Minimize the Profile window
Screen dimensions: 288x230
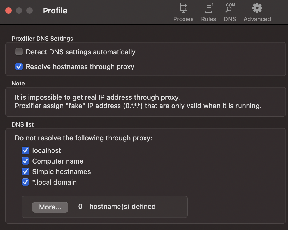tap(19, 11)
